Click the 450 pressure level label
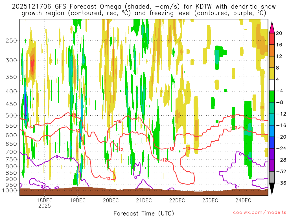289x216 pixels. (11, 104)
